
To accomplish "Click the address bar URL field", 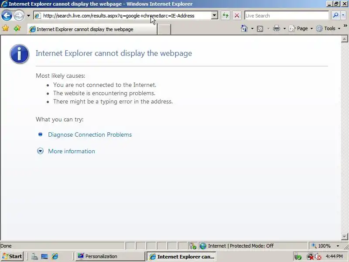I will click(126, 16).
